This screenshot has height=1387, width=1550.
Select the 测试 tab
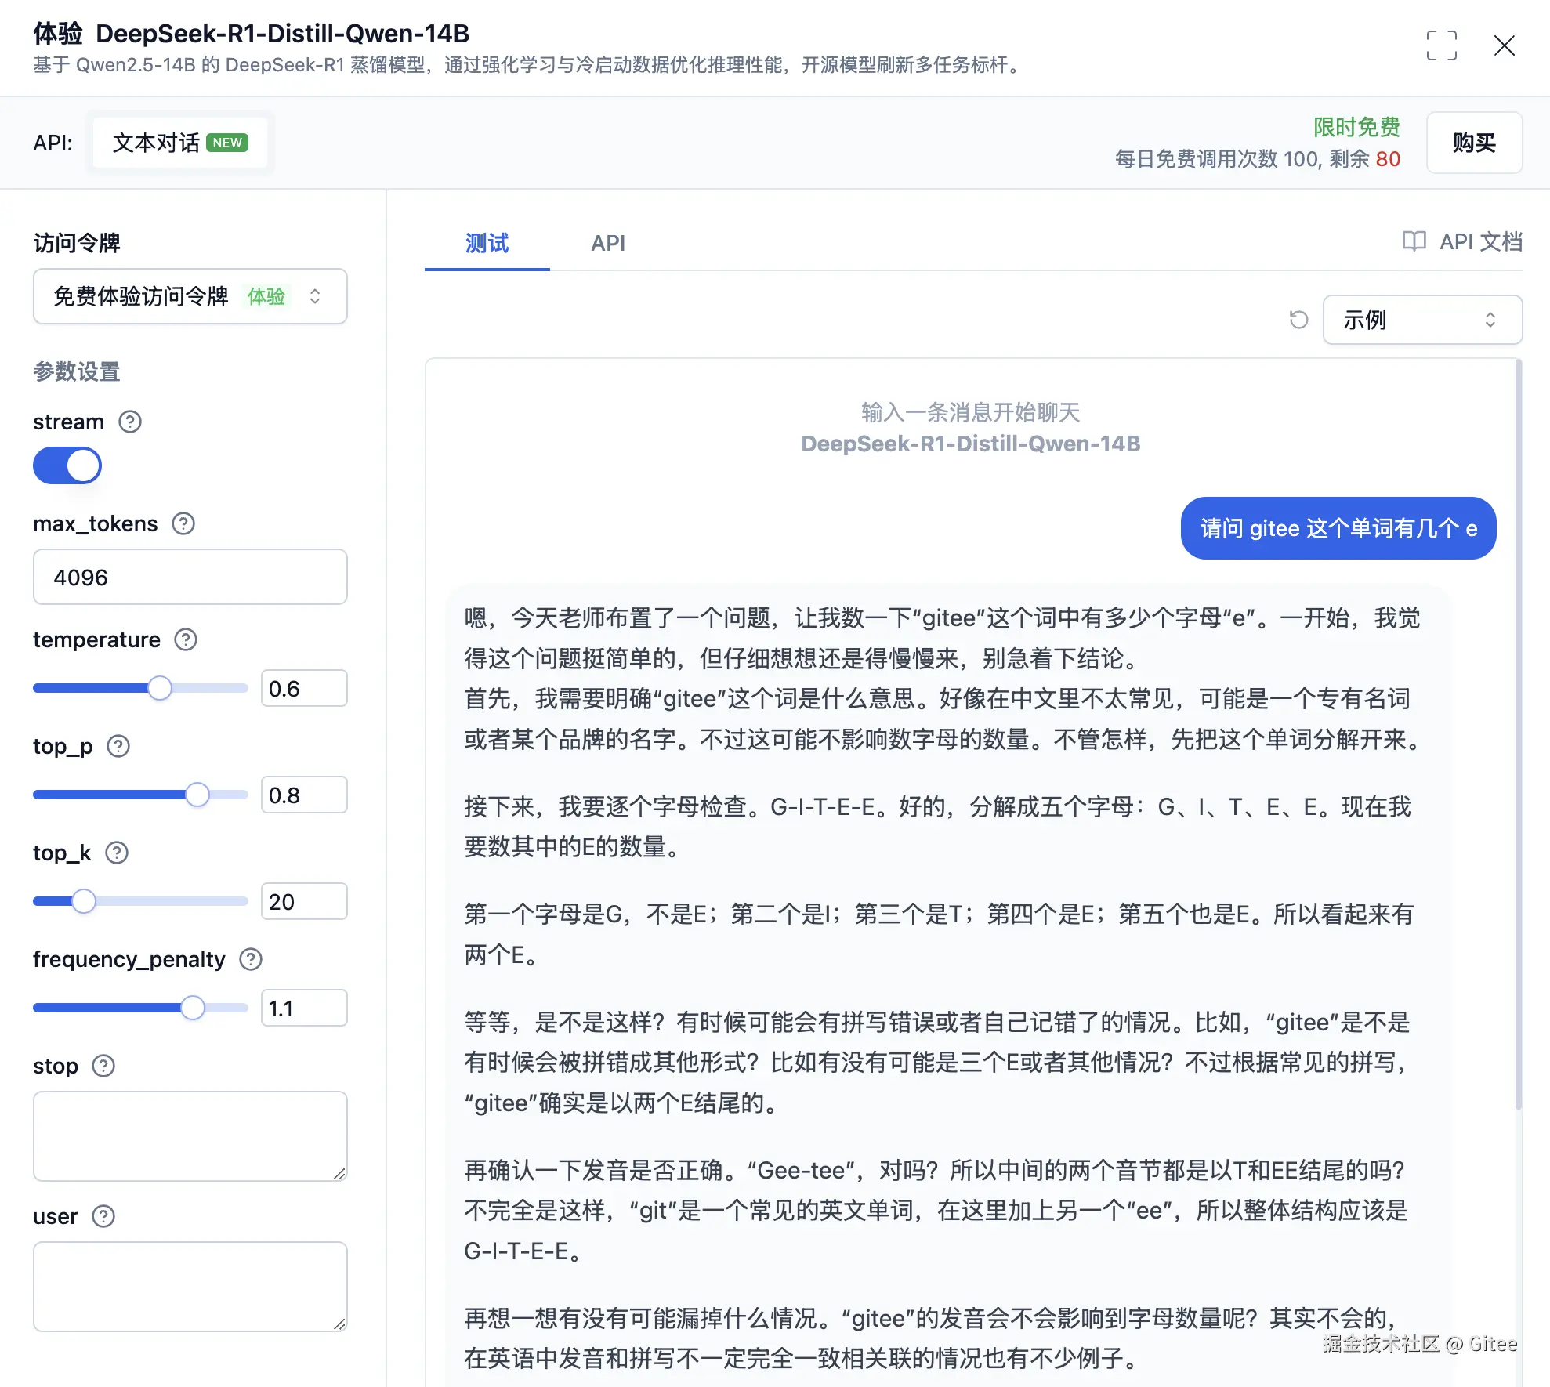point(487,243)
